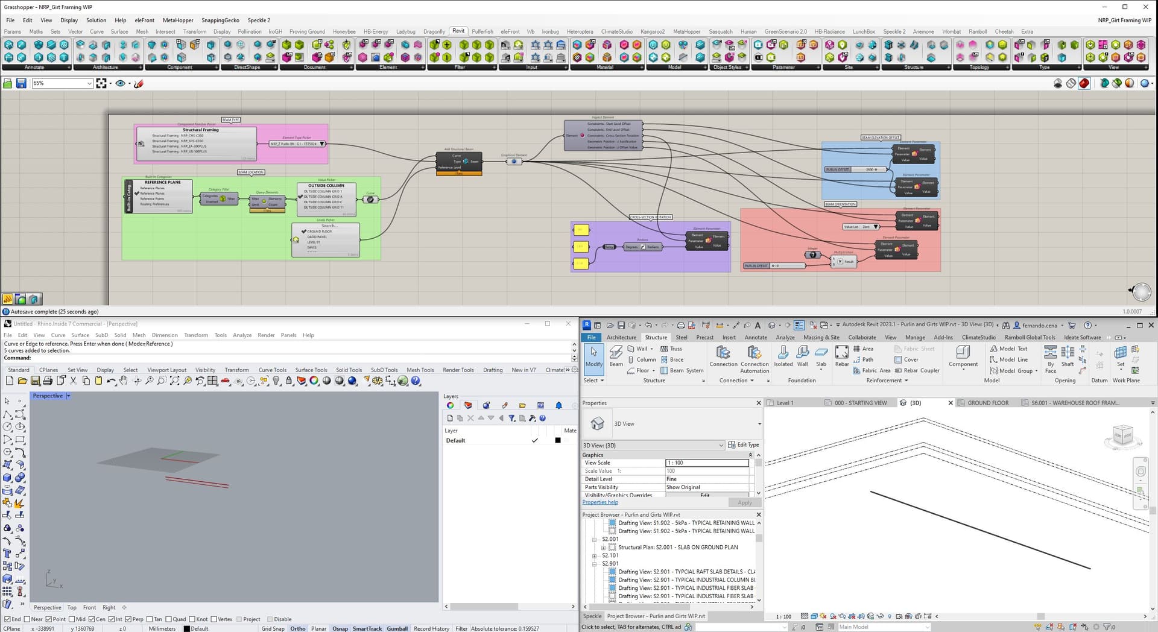The height and width of the screenshot is (632, 1158).
Task: Select the Truss tool in Revit
Action: pyautogui.click(x=671, y=349)
